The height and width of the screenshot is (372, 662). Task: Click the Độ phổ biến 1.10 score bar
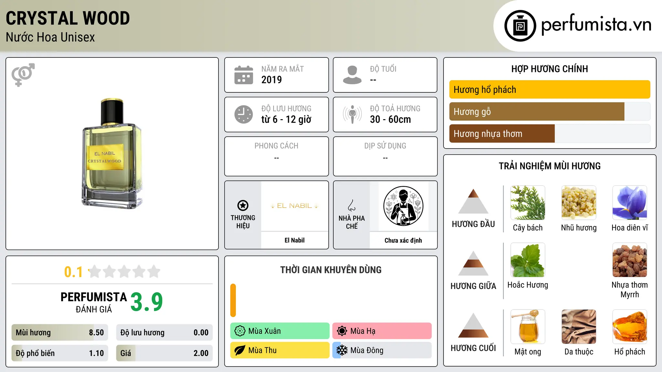60,353
